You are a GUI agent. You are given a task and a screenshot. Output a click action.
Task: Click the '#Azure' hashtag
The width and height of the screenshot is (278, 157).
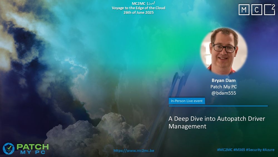pyautogui.click(x=269, y=150)
